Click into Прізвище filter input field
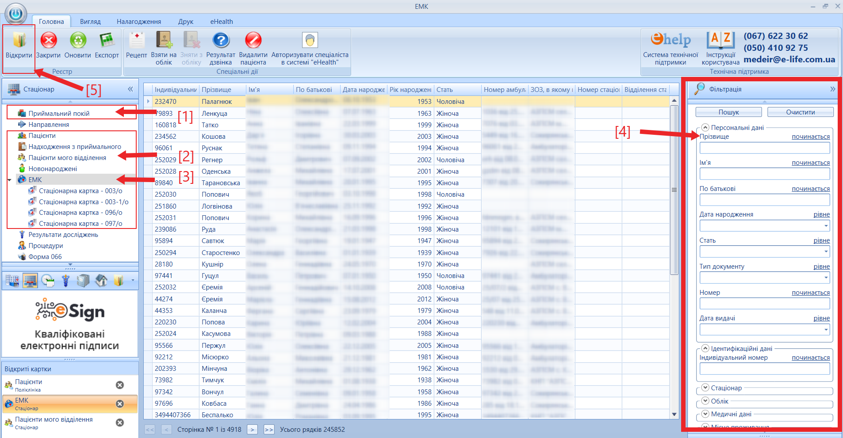Viewport: 843px width, 438px height. (765, 148)
